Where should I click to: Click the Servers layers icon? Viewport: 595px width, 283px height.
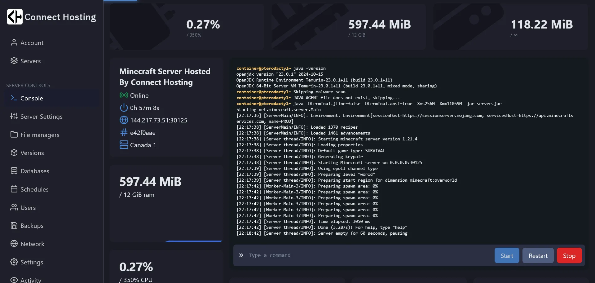click(x=14, y=61)
